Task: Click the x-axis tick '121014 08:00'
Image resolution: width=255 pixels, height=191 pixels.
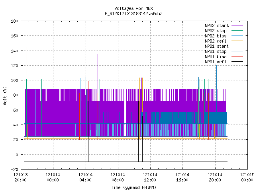Action: coord(118,177)
